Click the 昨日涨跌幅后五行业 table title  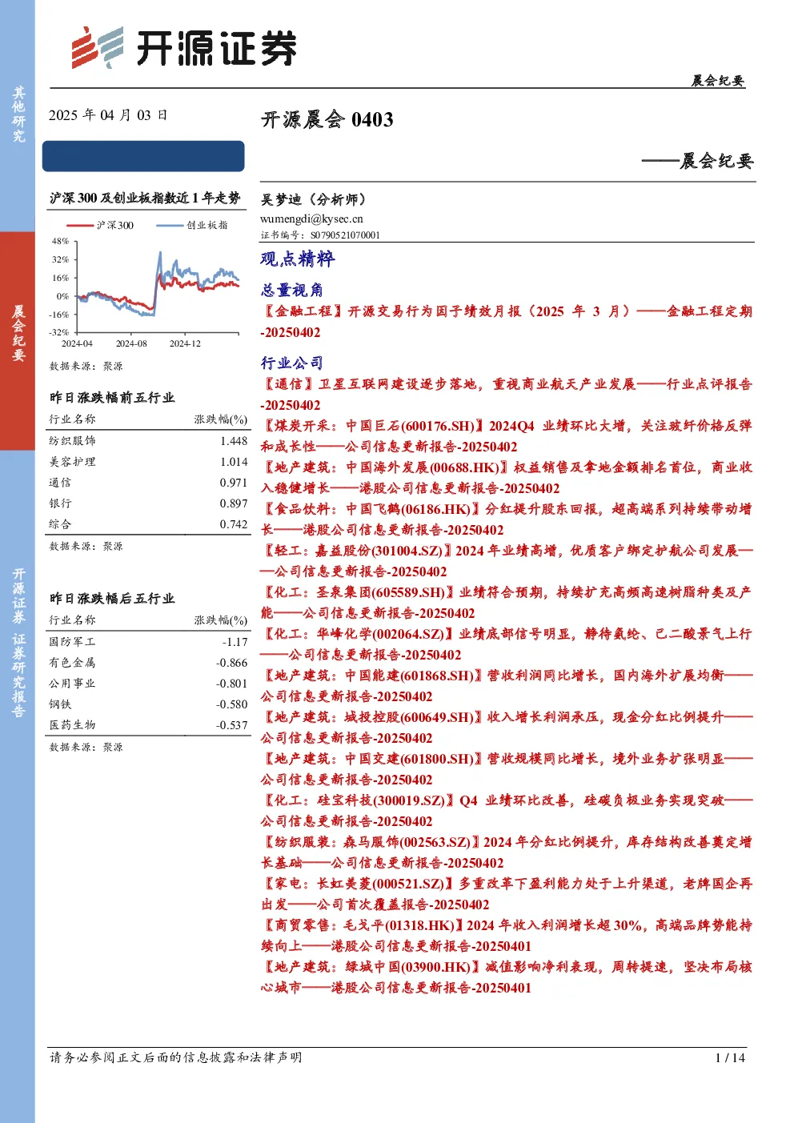[111, 599]
